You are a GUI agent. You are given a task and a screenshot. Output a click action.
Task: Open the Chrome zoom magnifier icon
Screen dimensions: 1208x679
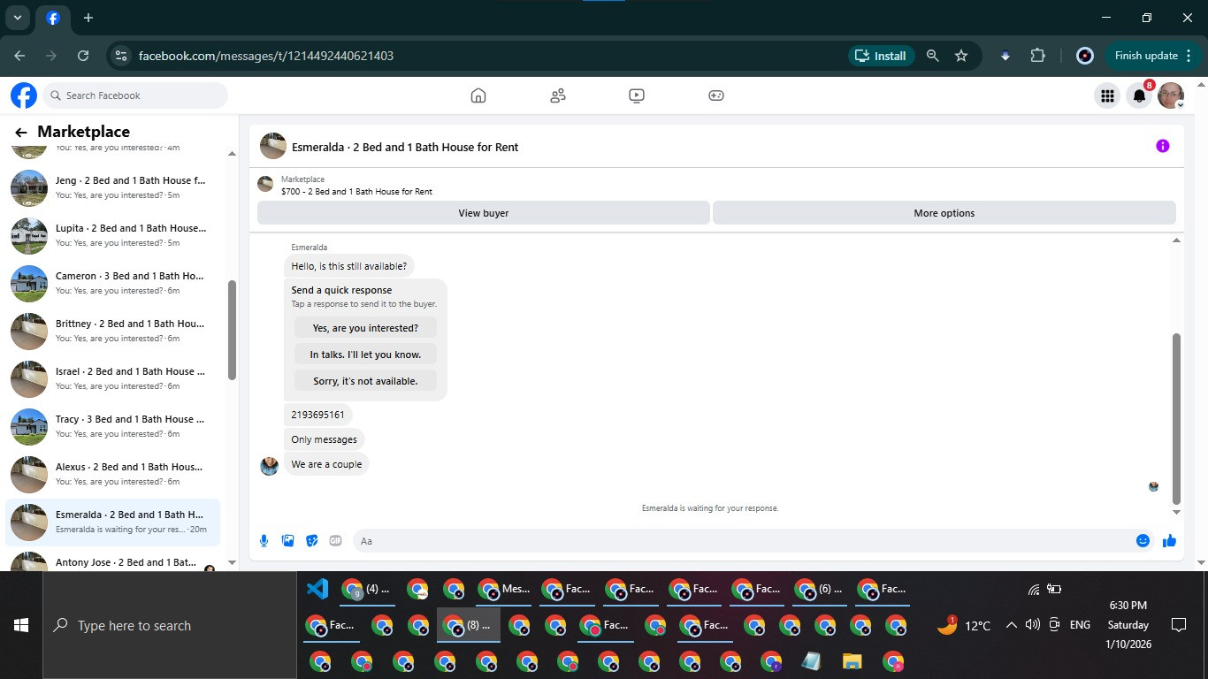pyautogui.click(x=932, y=56)
